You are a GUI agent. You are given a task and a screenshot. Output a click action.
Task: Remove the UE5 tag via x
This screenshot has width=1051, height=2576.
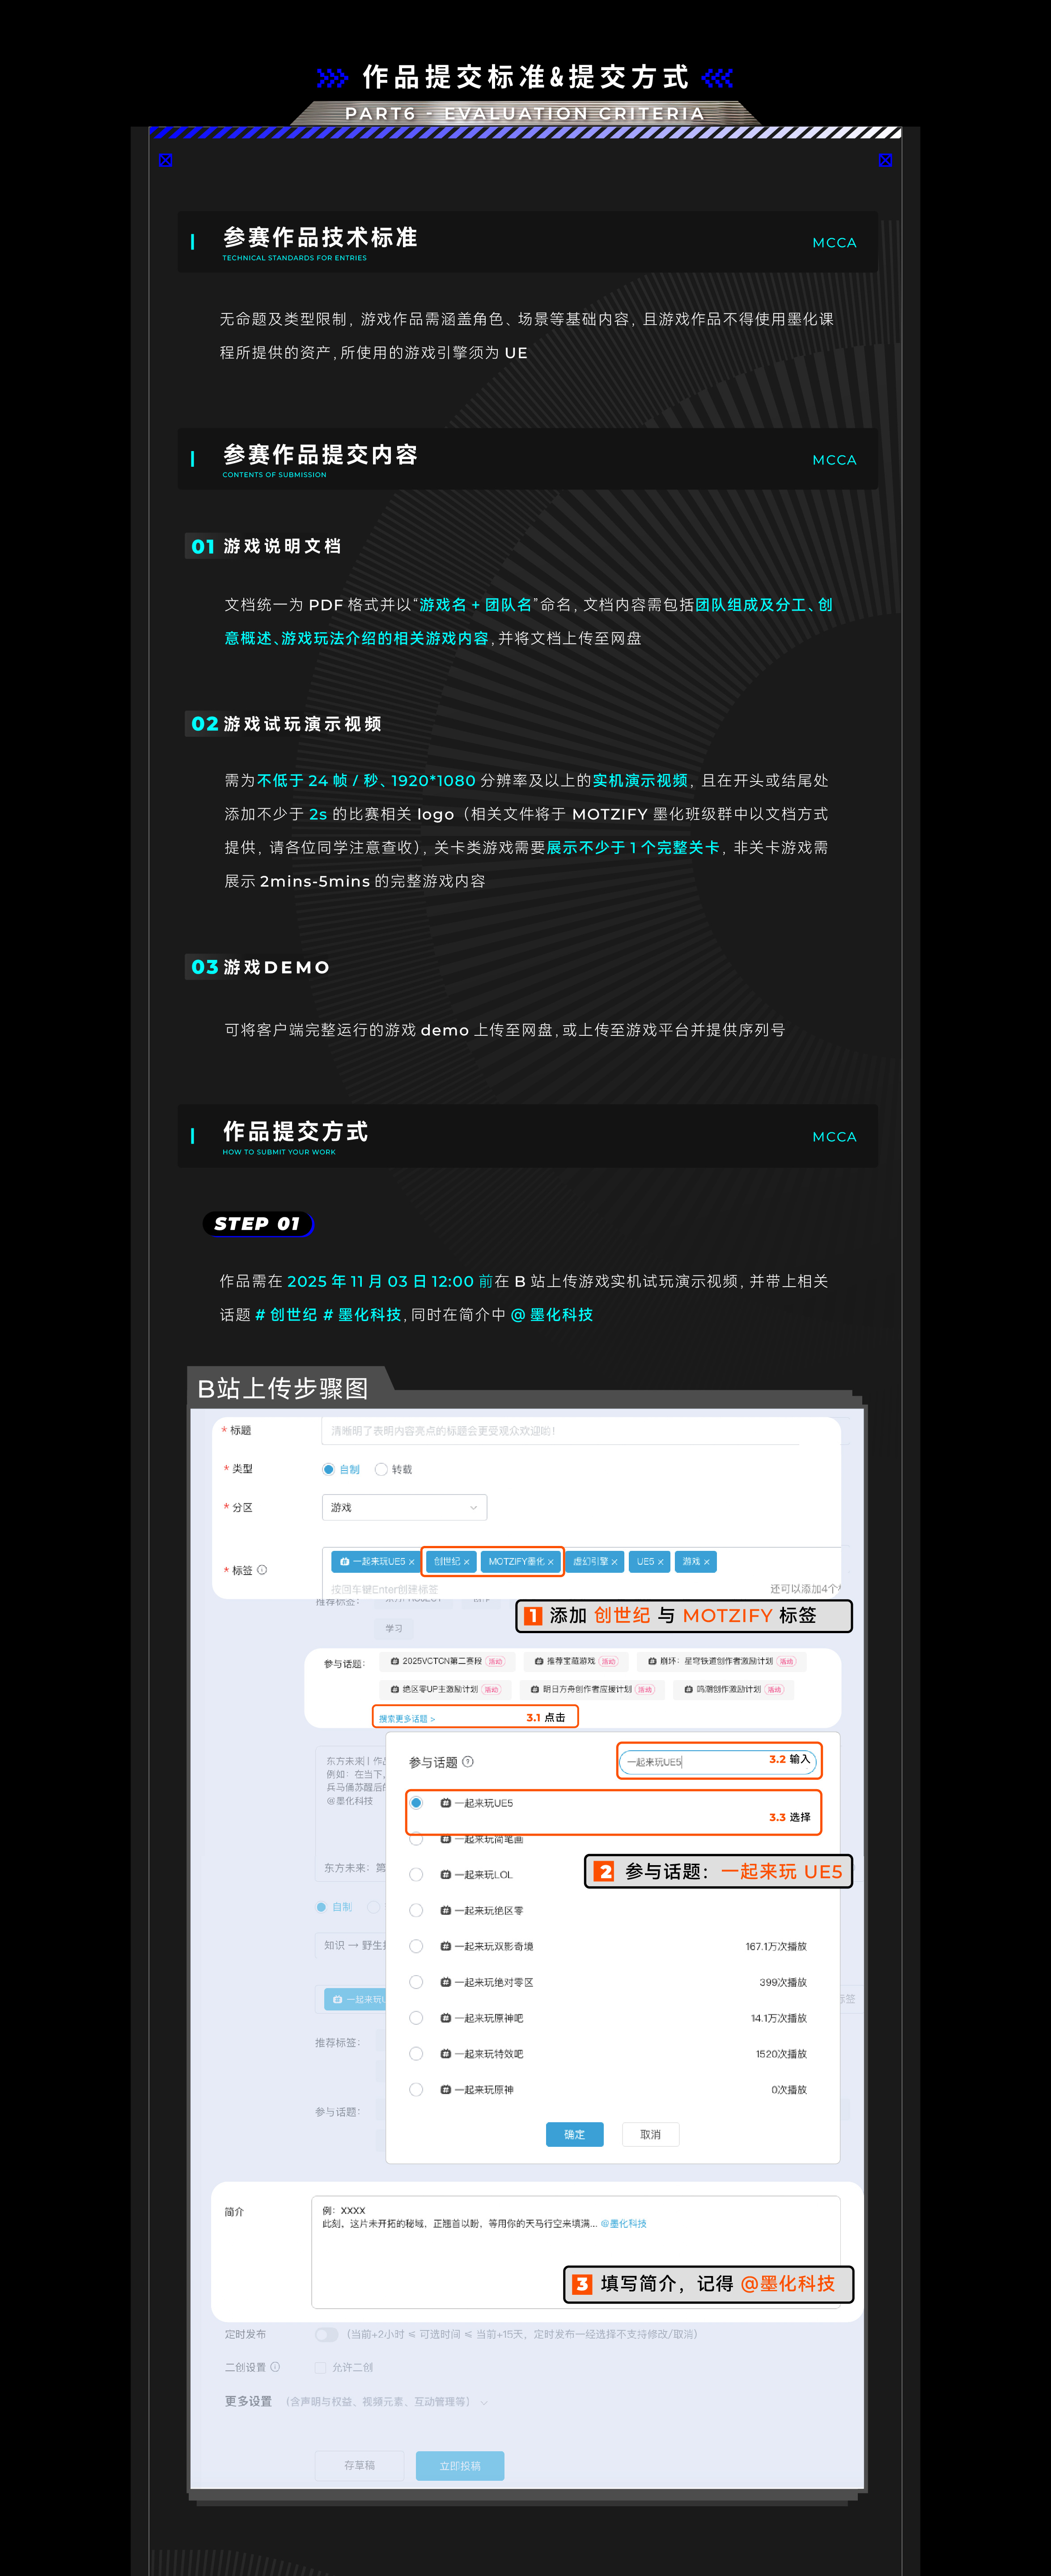pyautogui.click(x=660, y=1562)
